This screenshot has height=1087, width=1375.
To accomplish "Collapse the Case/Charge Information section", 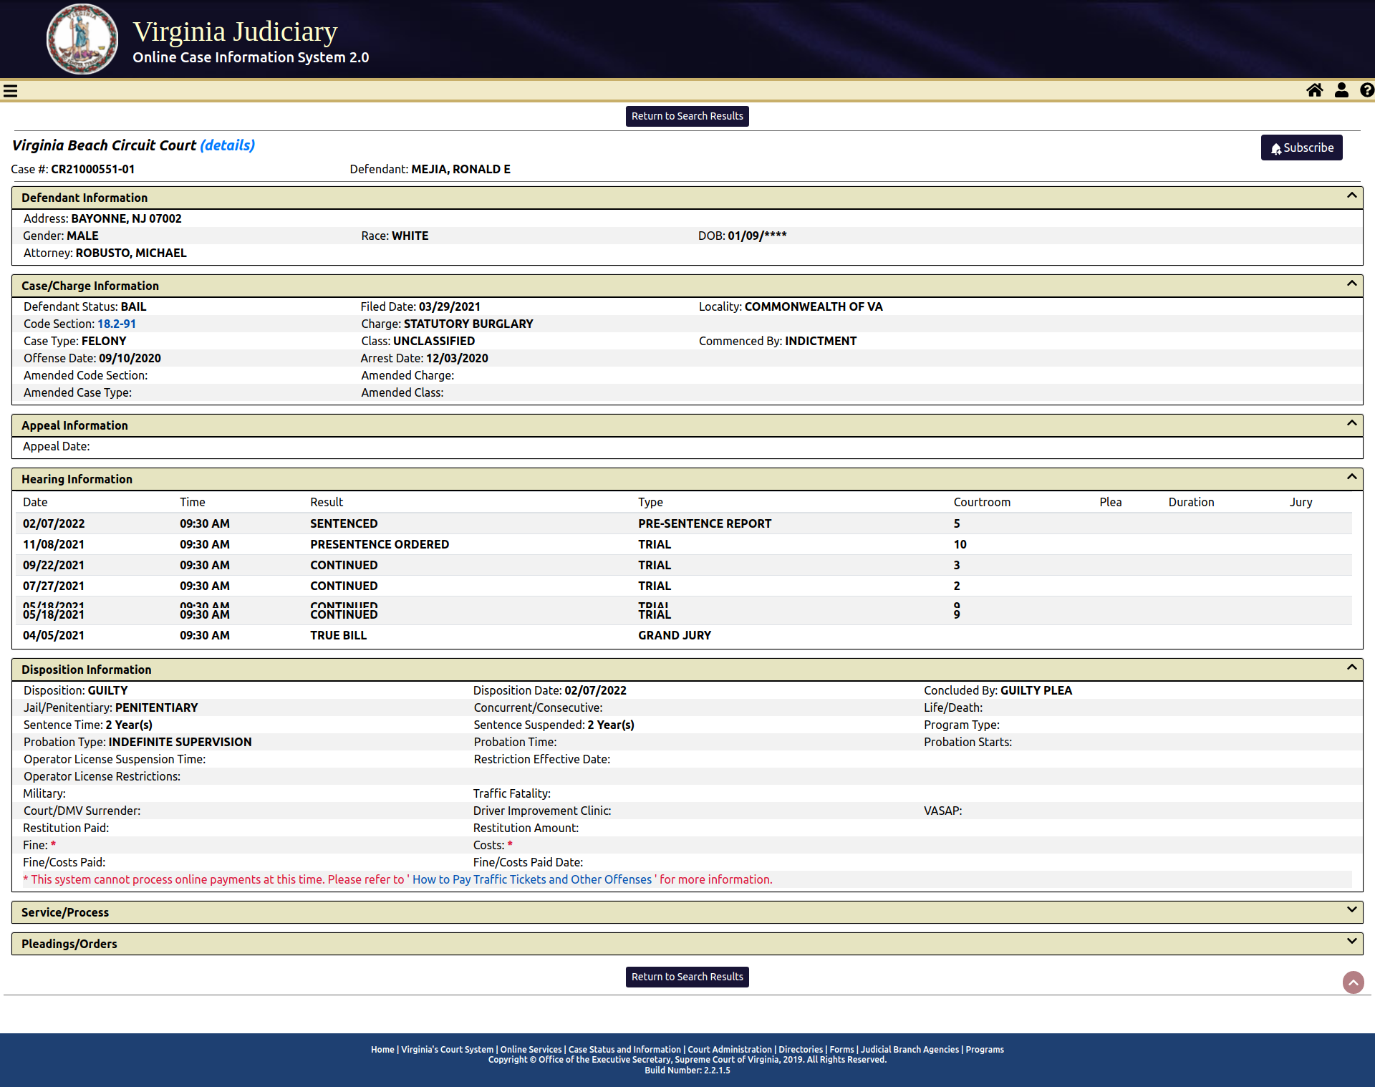I will click(1351, 284).
